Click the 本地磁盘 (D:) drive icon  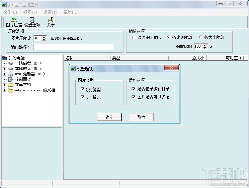[11, 69]
